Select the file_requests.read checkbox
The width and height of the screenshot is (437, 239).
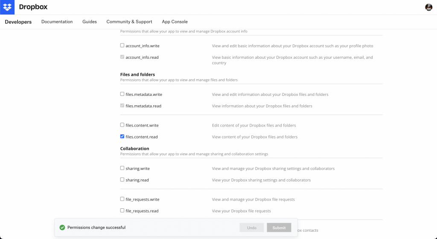point(122,210)
